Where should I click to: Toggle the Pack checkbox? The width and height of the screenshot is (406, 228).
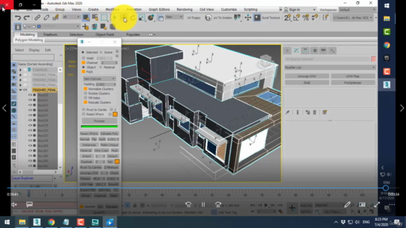(x=84, y=72)
